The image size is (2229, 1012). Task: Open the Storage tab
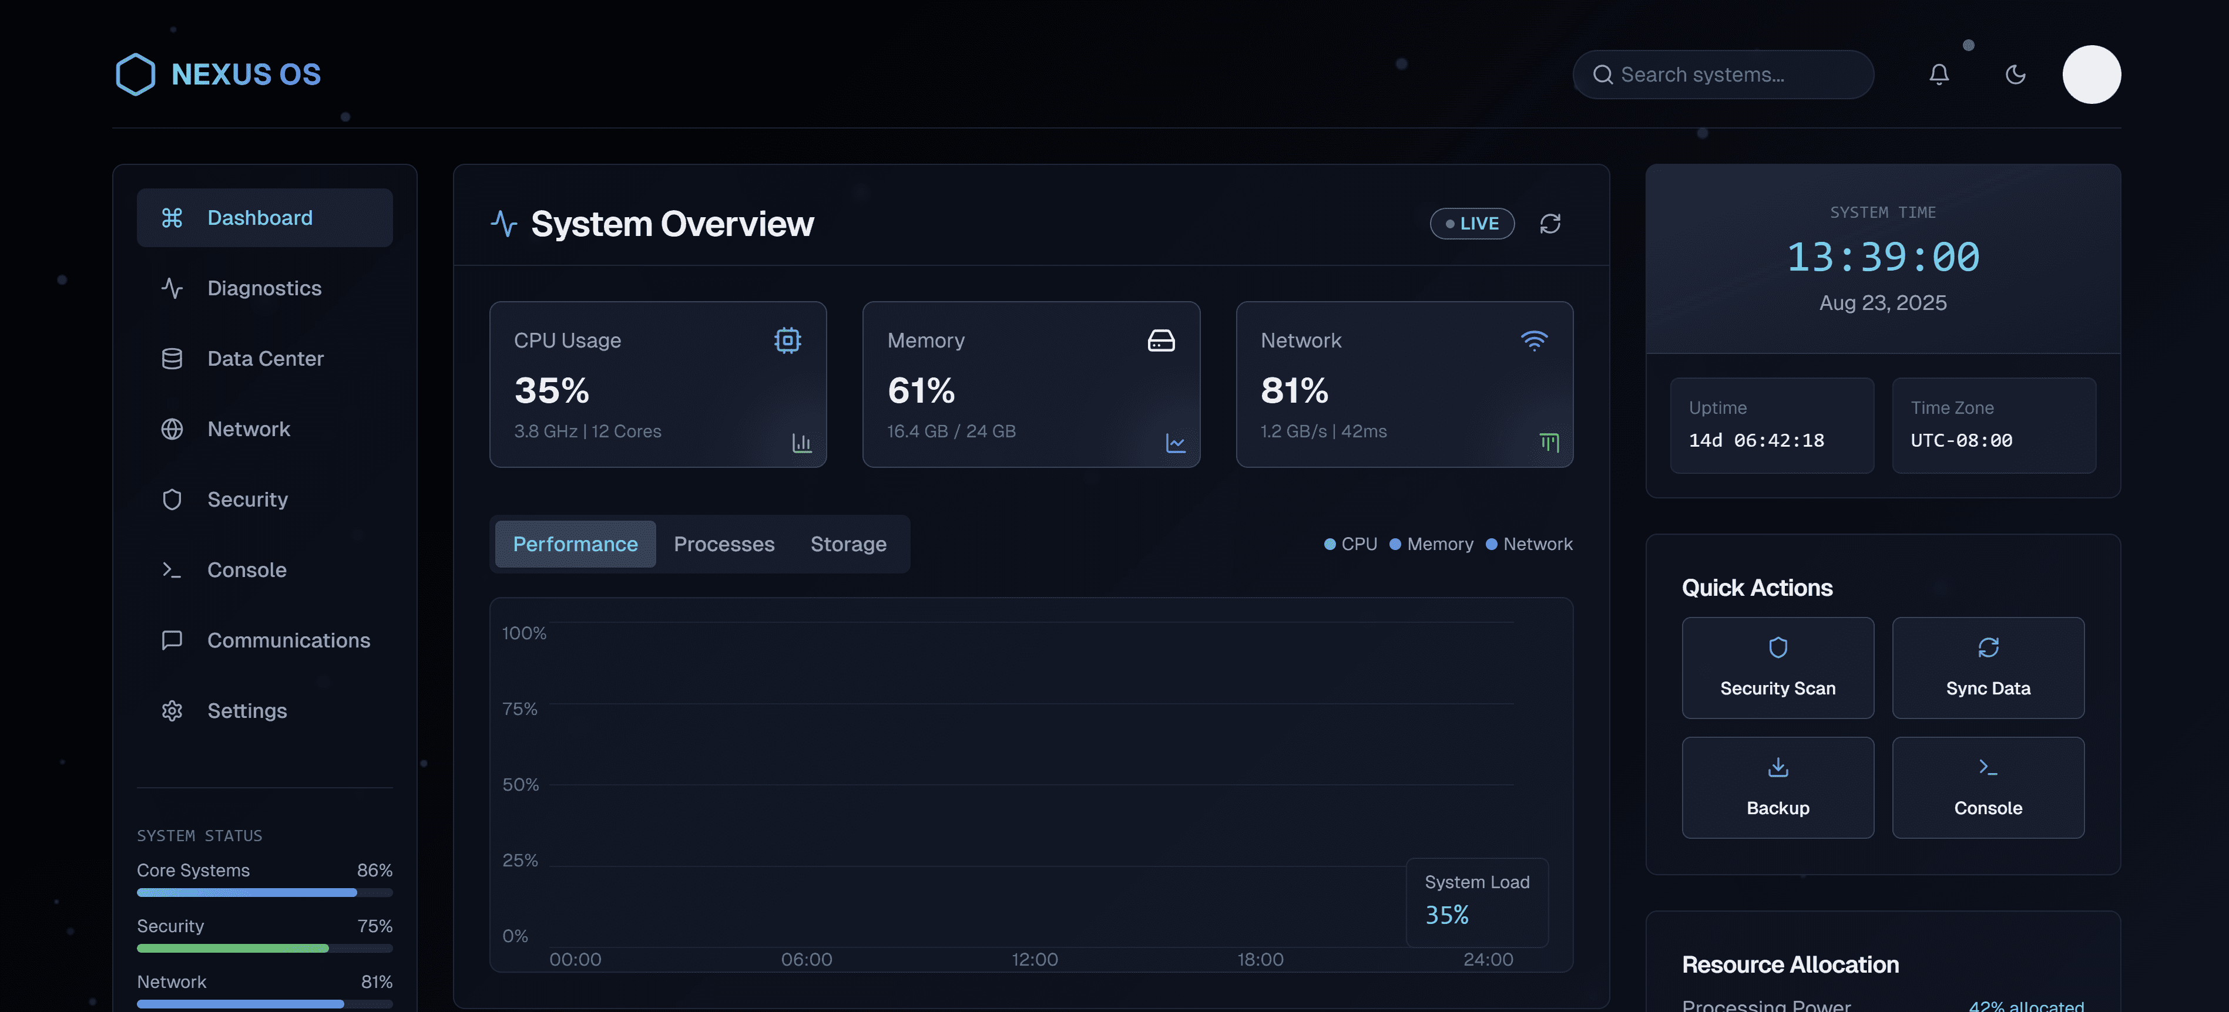[848, 545]
